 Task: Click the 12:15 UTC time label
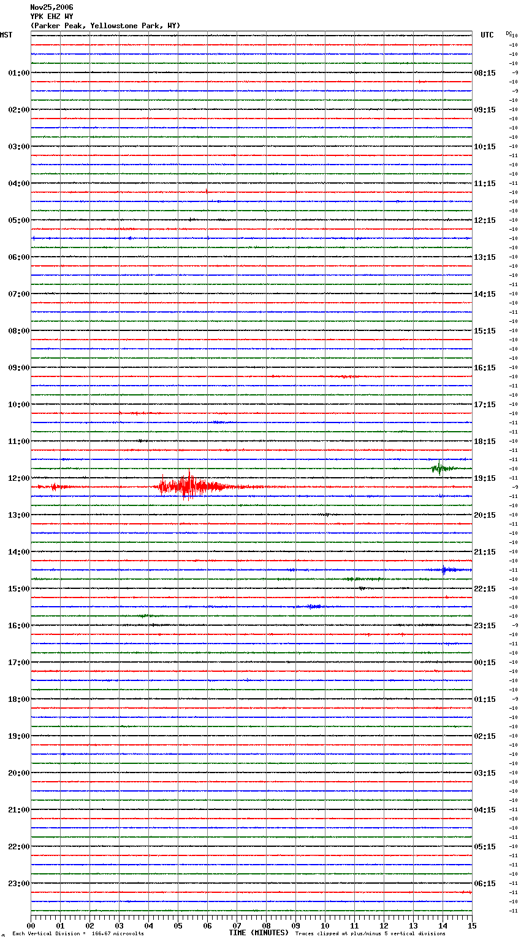pos(485,220)
